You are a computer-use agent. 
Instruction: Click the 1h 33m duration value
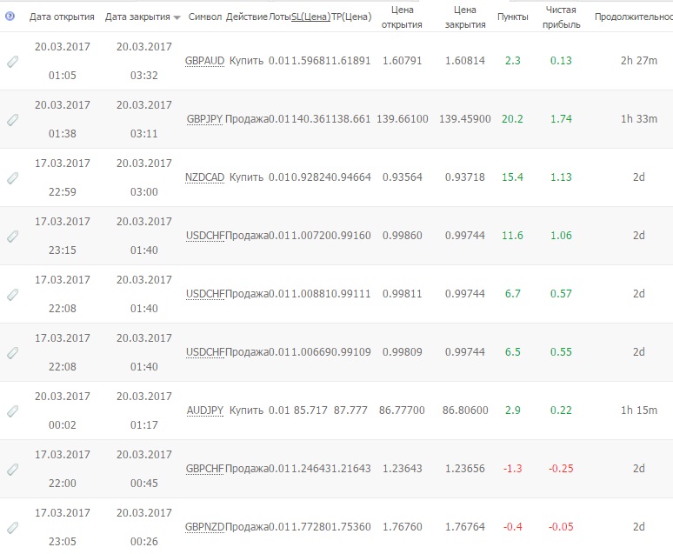pos(639,119)
